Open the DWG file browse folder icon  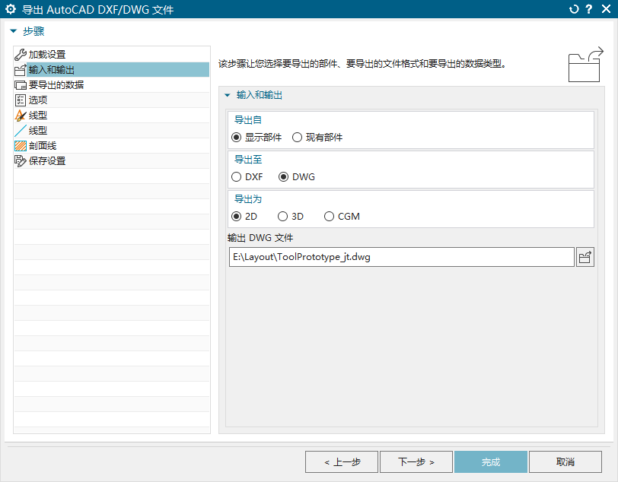pos(585,257)
